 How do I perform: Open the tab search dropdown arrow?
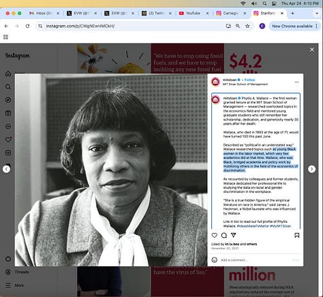(317, 14)
